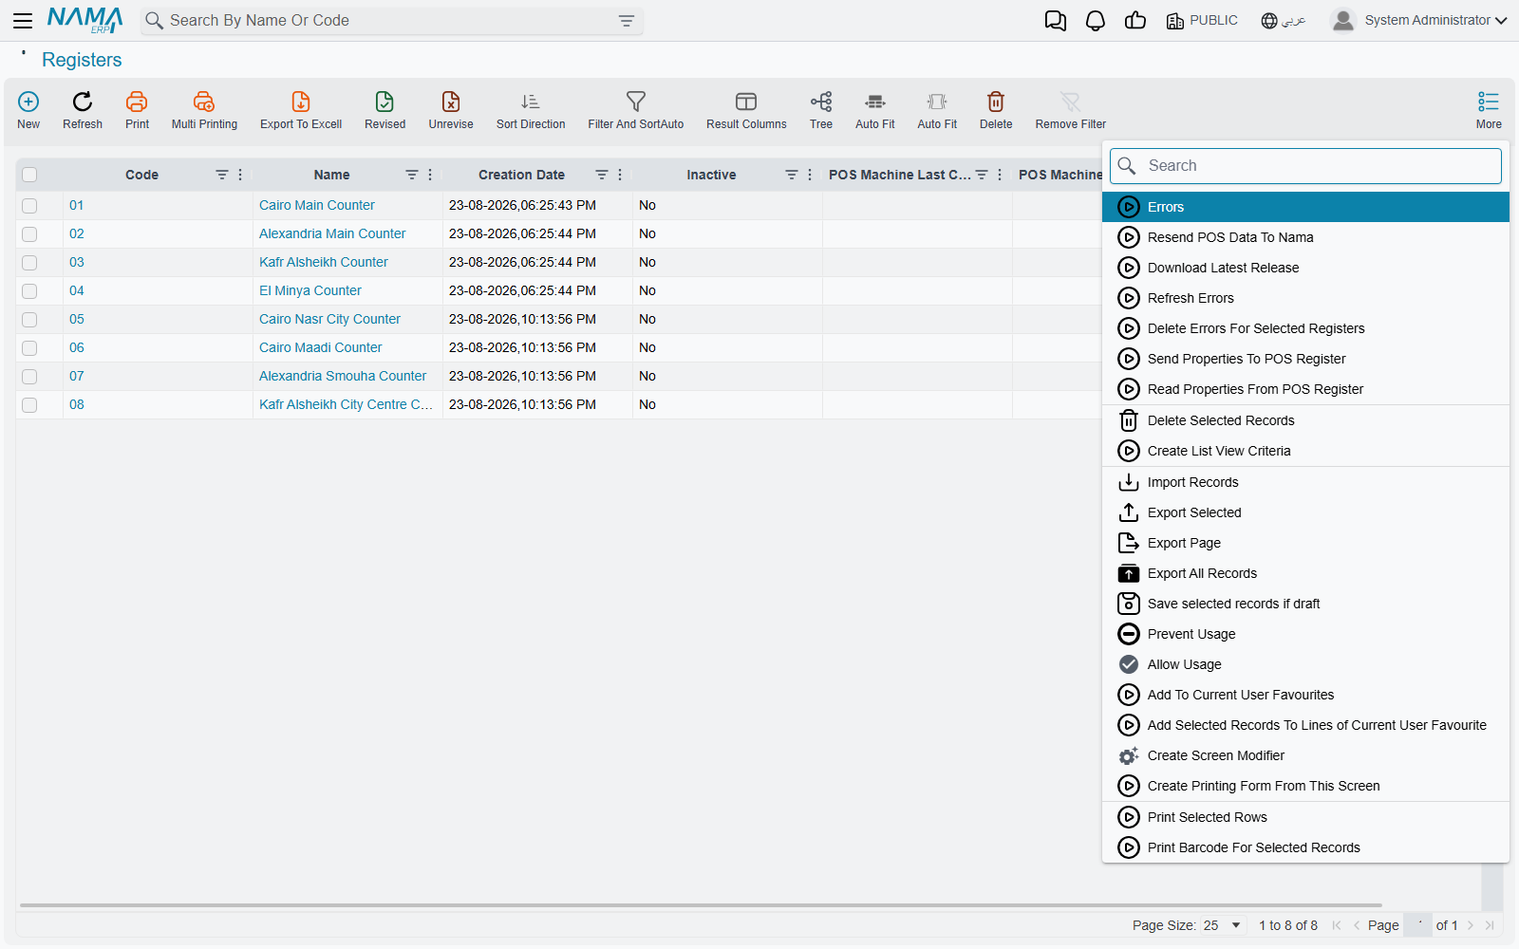Check the row 02 Alexandria Main Counter checkbox
The image size is (1519, 949).
click(29, 234)
